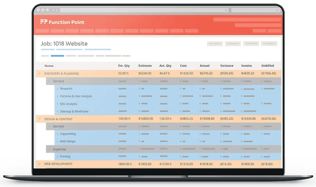Select the Unbilled column header

click(x=267, y=66)
